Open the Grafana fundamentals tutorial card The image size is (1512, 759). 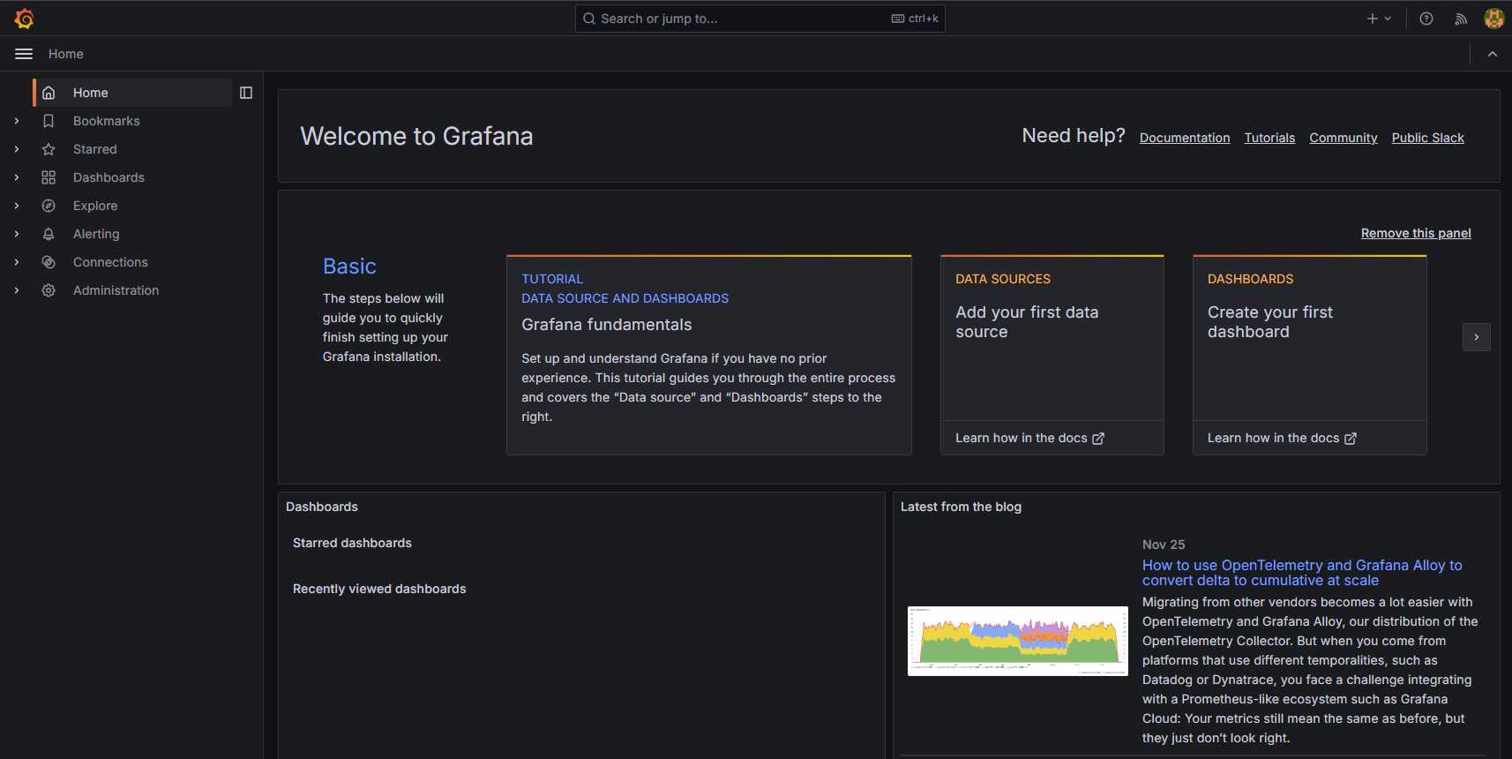pos(709,355)
